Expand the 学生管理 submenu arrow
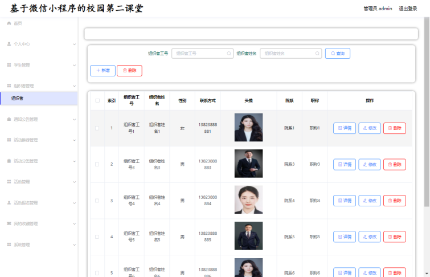The width and height of the screenshot is (430, 277). [74, 65]
